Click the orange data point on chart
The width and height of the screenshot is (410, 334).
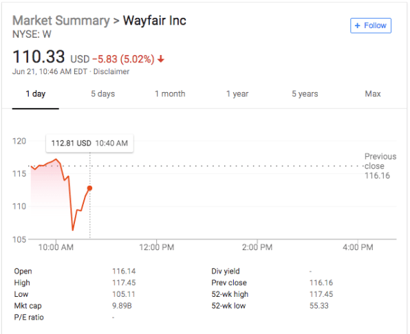click(89, 188)
